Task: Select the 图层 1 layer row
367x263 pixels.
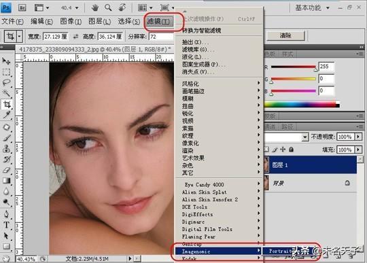Action: [310, 165]
